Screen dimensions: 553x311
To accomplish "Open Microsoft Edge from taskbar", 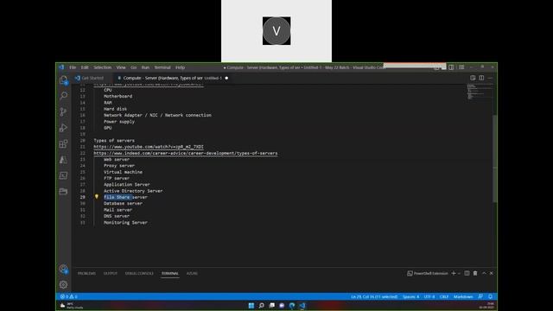I will pyautogui.click(x=292, y=305).
